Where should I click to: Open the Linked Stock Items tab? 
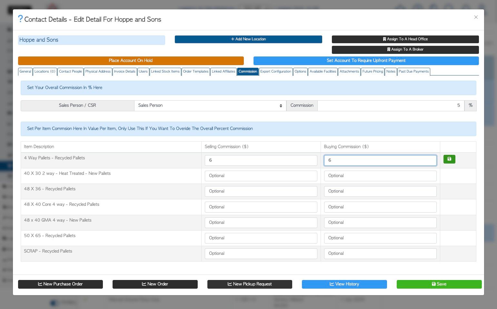pos(165,72)
